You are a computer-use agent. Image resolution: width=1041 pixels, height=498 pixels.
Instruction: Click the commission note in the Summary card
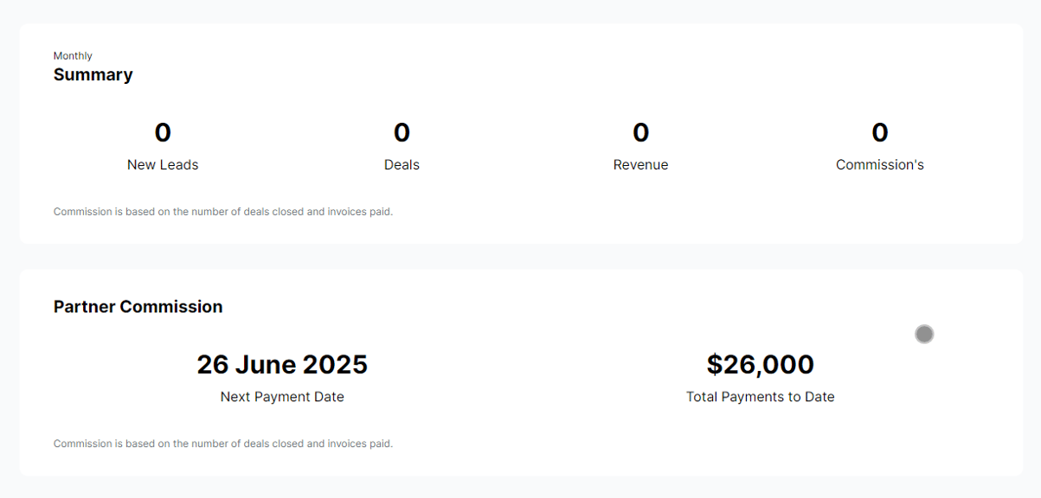tap(223, 212)
